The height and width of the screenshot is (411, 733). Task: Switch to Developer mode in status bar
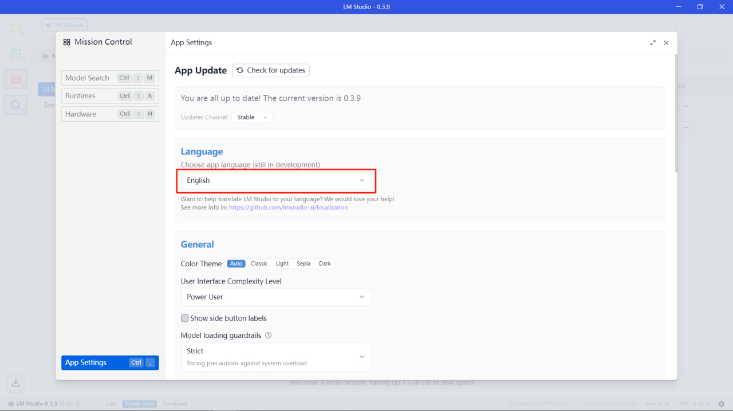click(175, 404)
